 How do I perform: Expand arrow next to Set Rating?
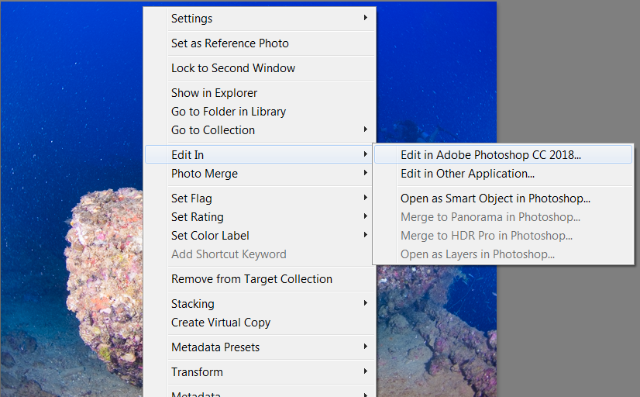pos(365,216)
